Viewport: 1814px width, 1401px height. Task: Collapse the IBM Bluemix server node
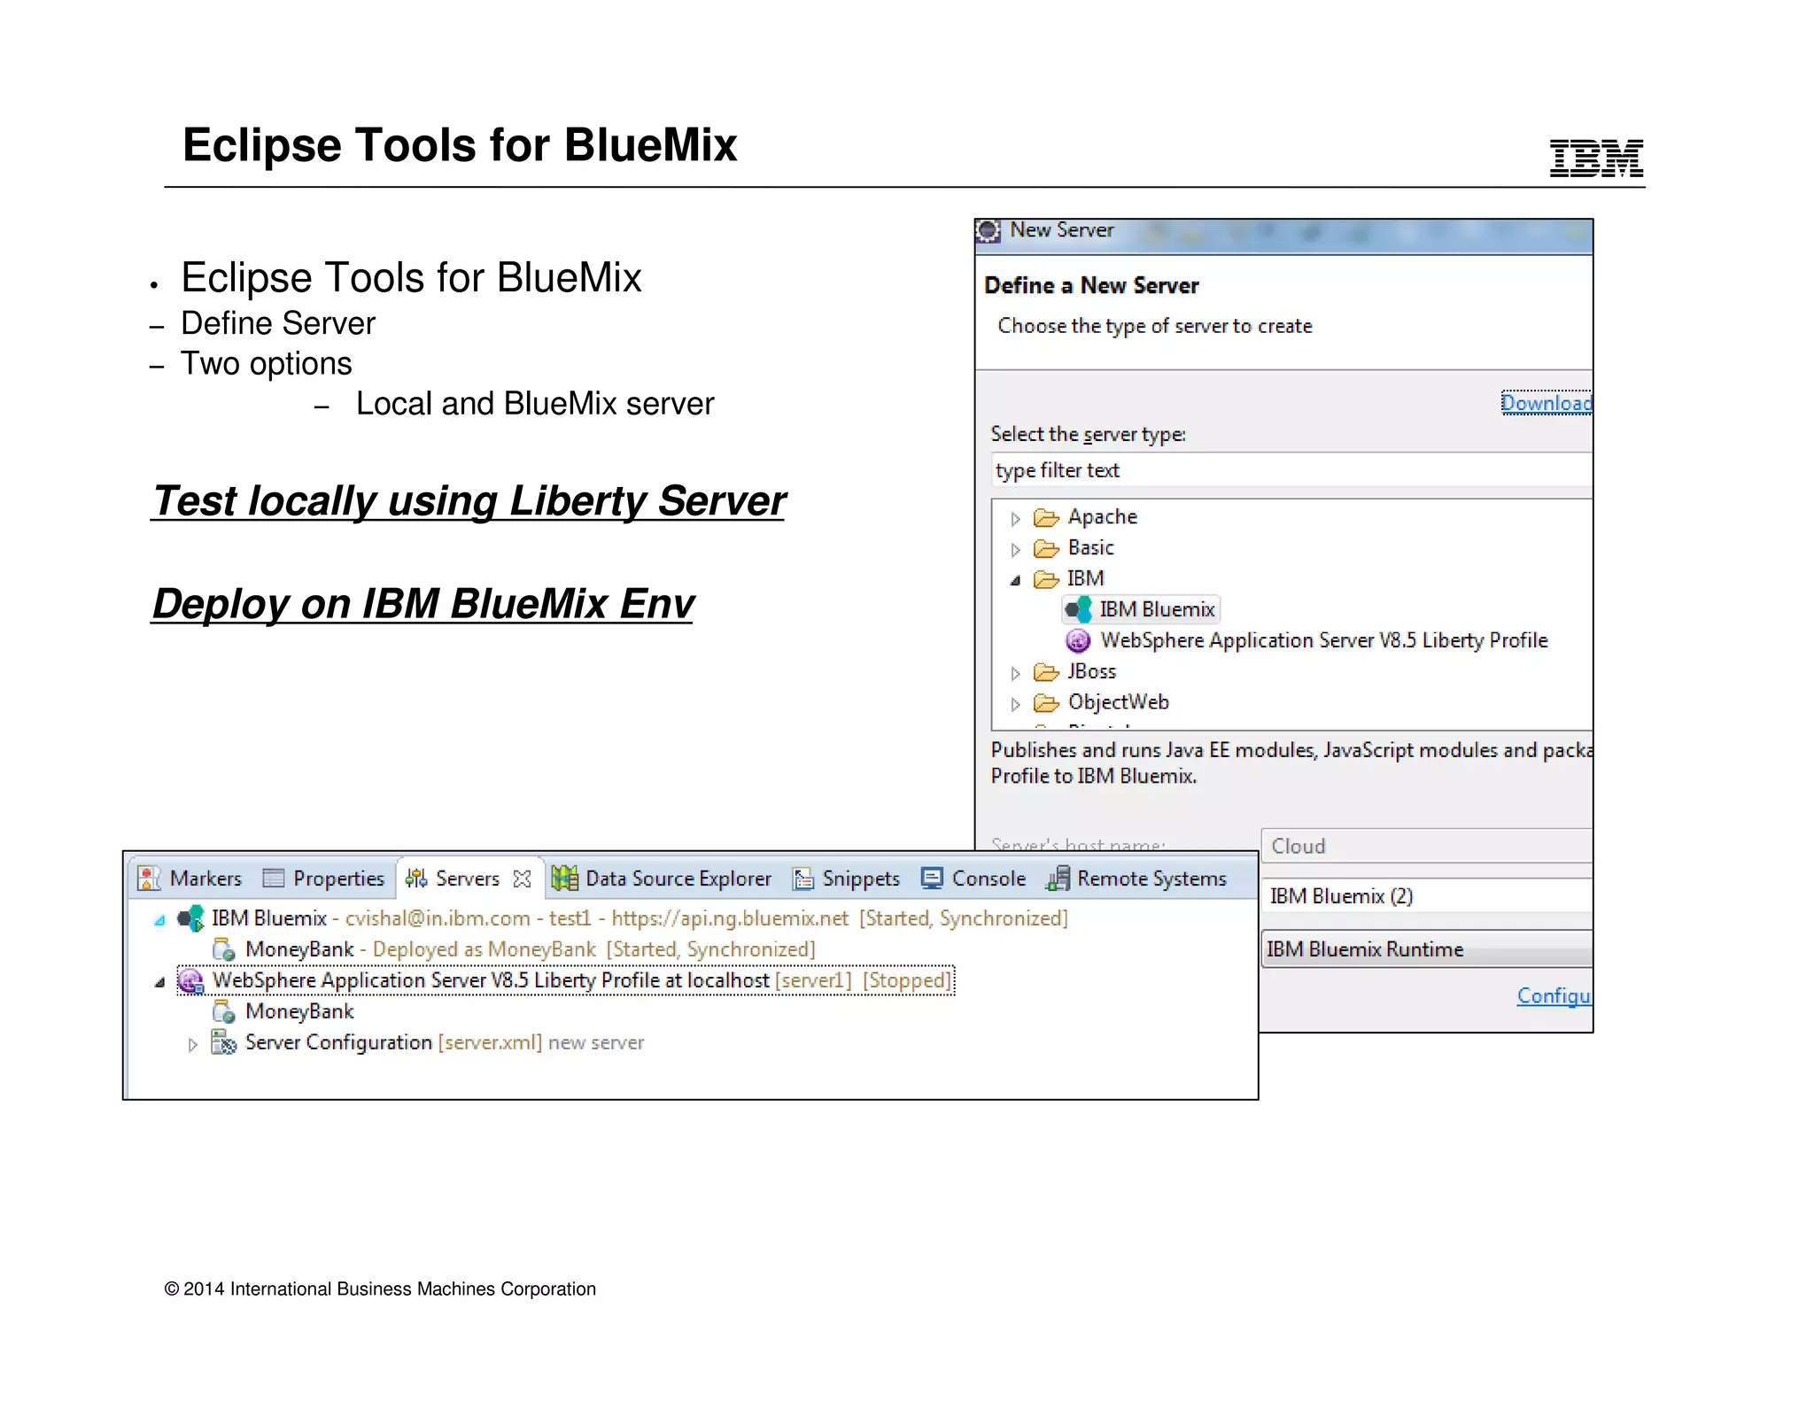pyautogui.click(x=159, y=921)
